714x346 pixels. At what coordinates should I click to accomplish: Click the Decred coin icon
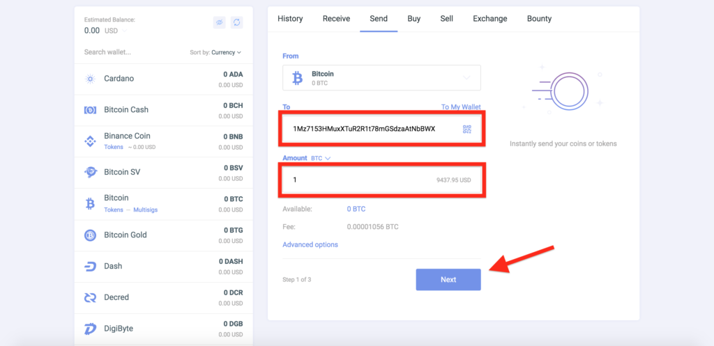[x=90, y=297]
